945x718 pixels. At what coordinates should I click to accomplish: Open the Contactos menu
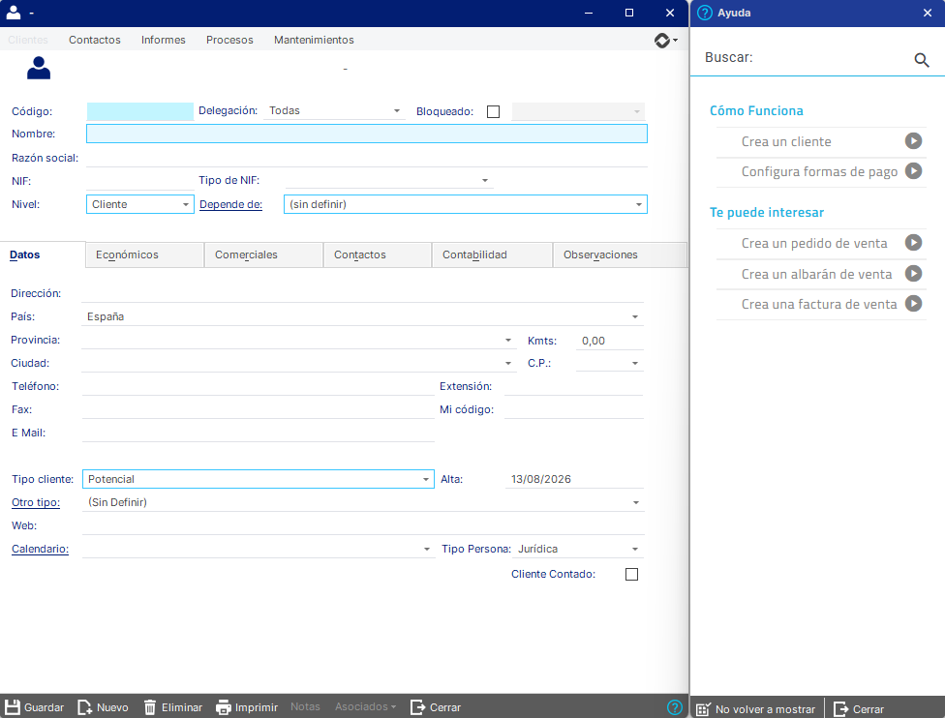click(95, 40)
